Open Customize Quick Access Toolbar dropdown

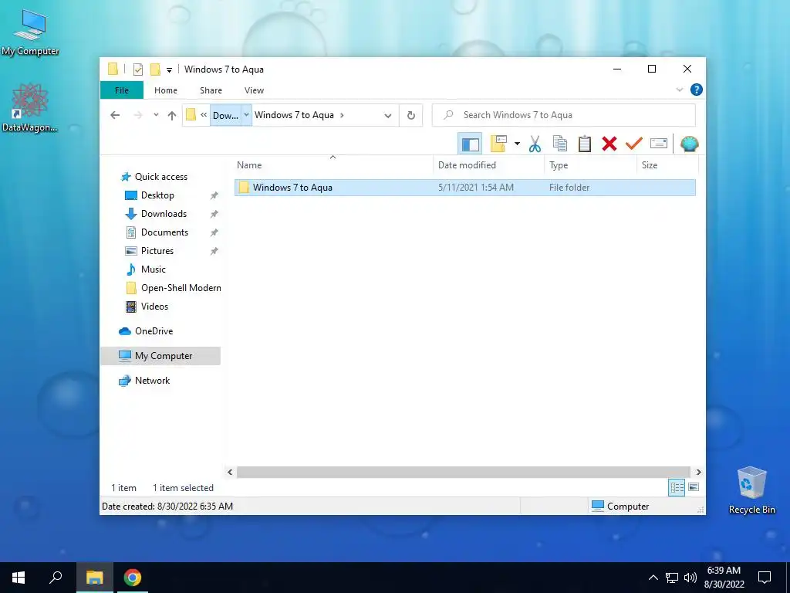point(169,70)
